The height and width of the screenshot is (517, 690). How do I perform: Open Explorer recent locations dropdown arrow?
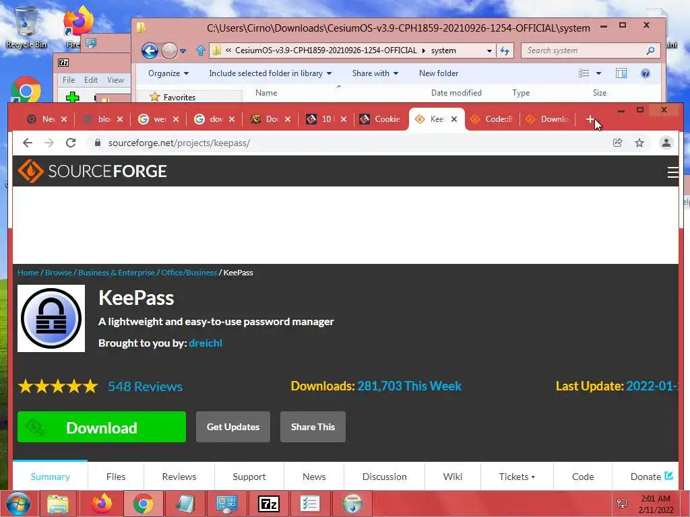(183, 51)
